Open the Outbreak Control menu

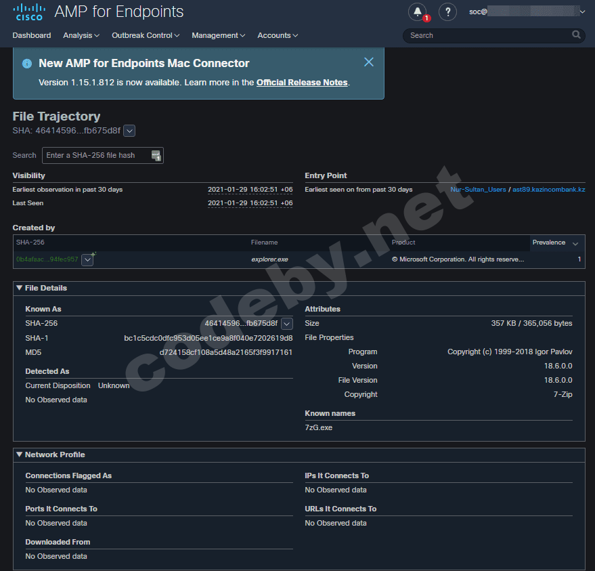coord(146,35)
